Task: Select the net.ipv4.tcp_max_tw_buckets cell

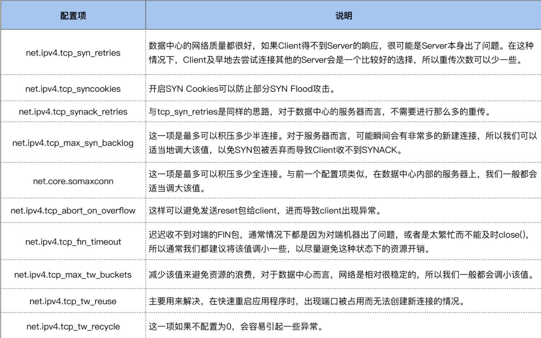Action: pyautogui.click(x=73, y=275)
